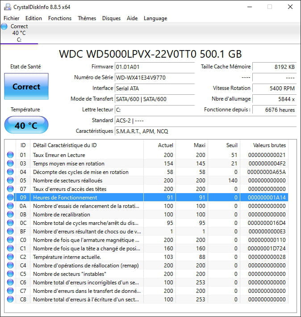Click the Standard field ACS-2
The width and height of the screenshot is (301, 317).
pyautogui.click(x=206, y=121)
